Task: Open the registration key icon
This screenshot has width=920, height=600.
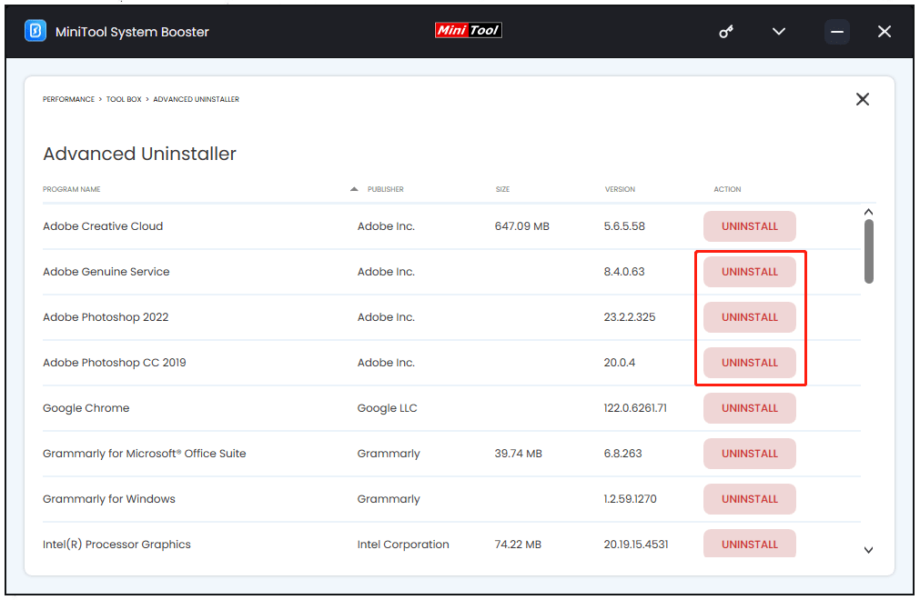Action: click(726, 32)
